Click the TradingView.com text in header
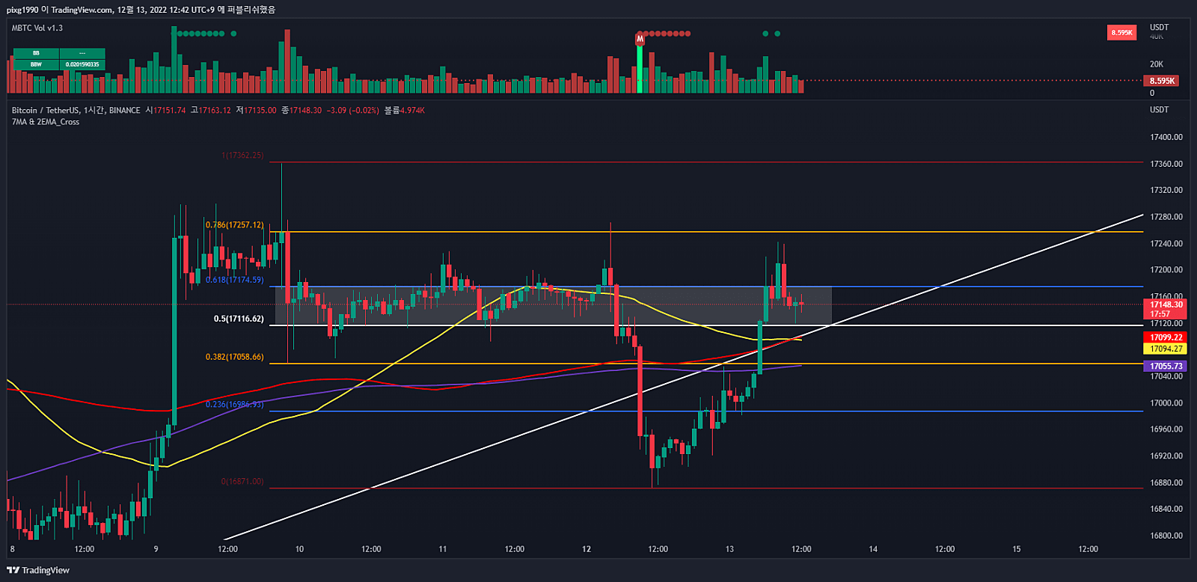The height and width of the screenshot is (582, 1197). coord(83,10)
